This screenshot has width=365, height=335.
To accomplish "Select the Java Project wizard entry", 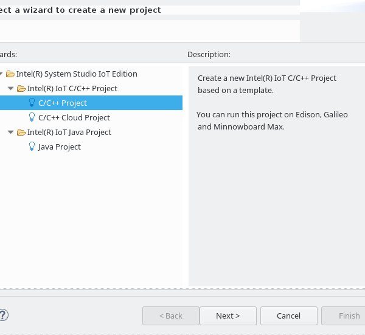I will [x=60, y=147].
